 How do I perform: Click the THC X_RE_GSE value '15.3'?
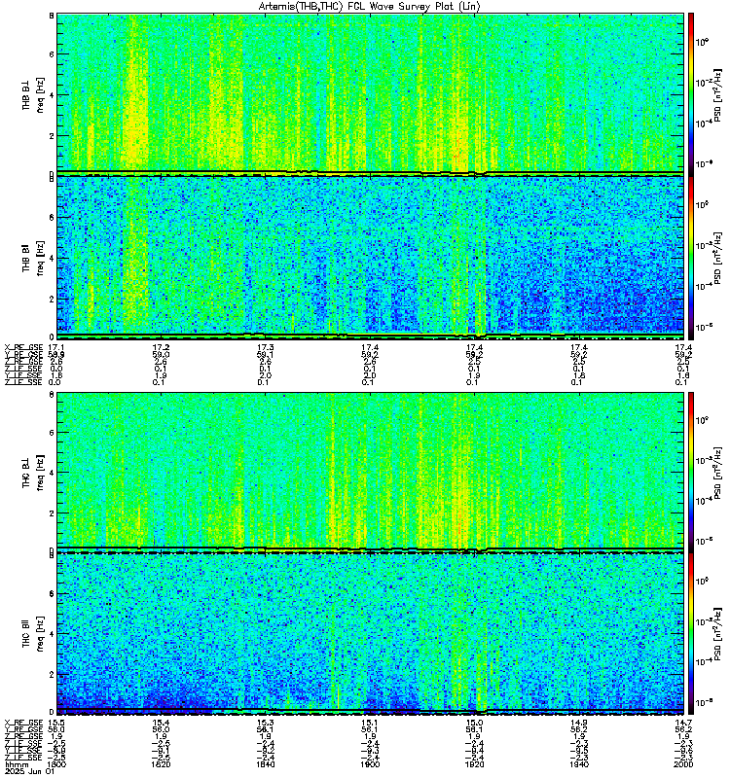pos(265,723)
